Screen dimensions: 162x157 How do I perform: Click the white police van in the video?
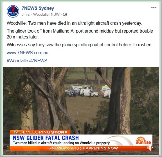tap(90, 93)
